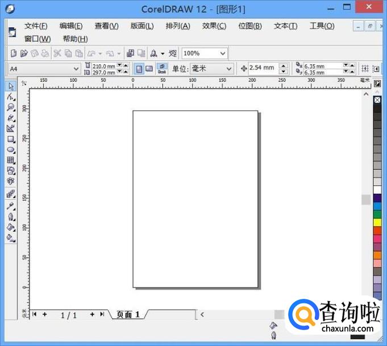
Task: Click the Open file icon
Action: 24,53
